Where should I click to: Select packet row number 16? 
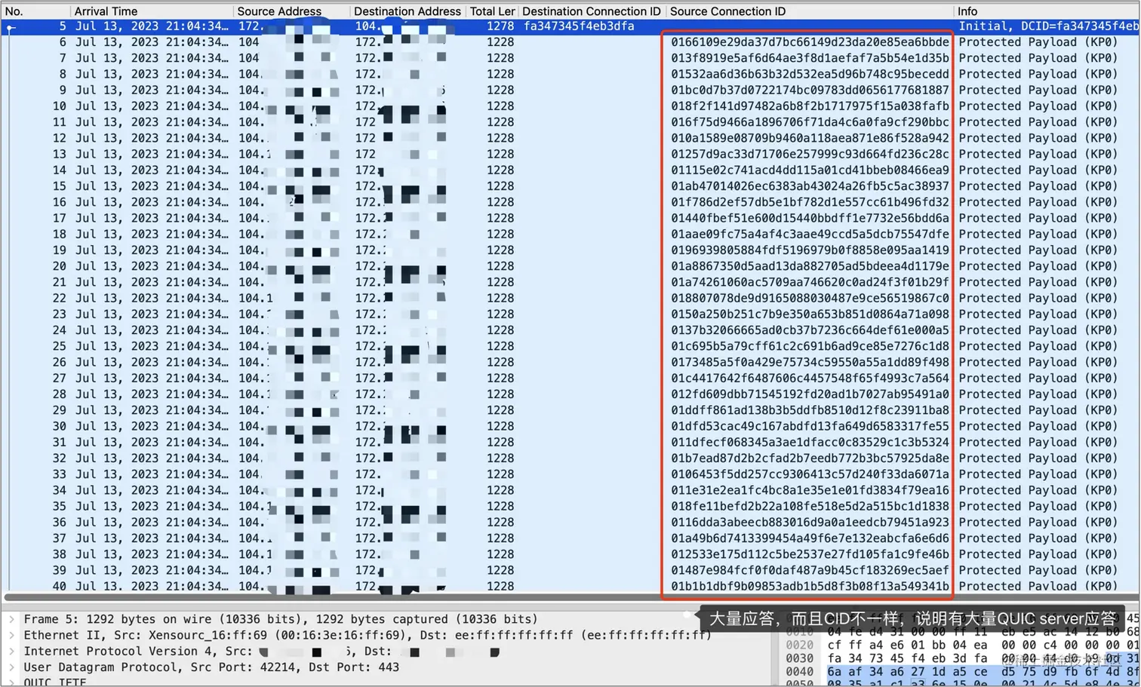click(x=570, y=202)
